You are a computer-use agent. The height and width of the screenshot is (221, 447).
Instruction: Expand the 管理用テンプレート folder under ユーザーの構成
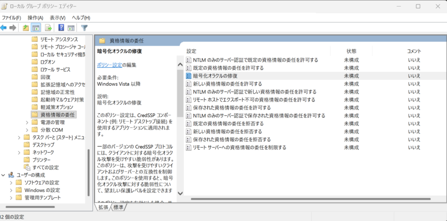tap(11, 197)
